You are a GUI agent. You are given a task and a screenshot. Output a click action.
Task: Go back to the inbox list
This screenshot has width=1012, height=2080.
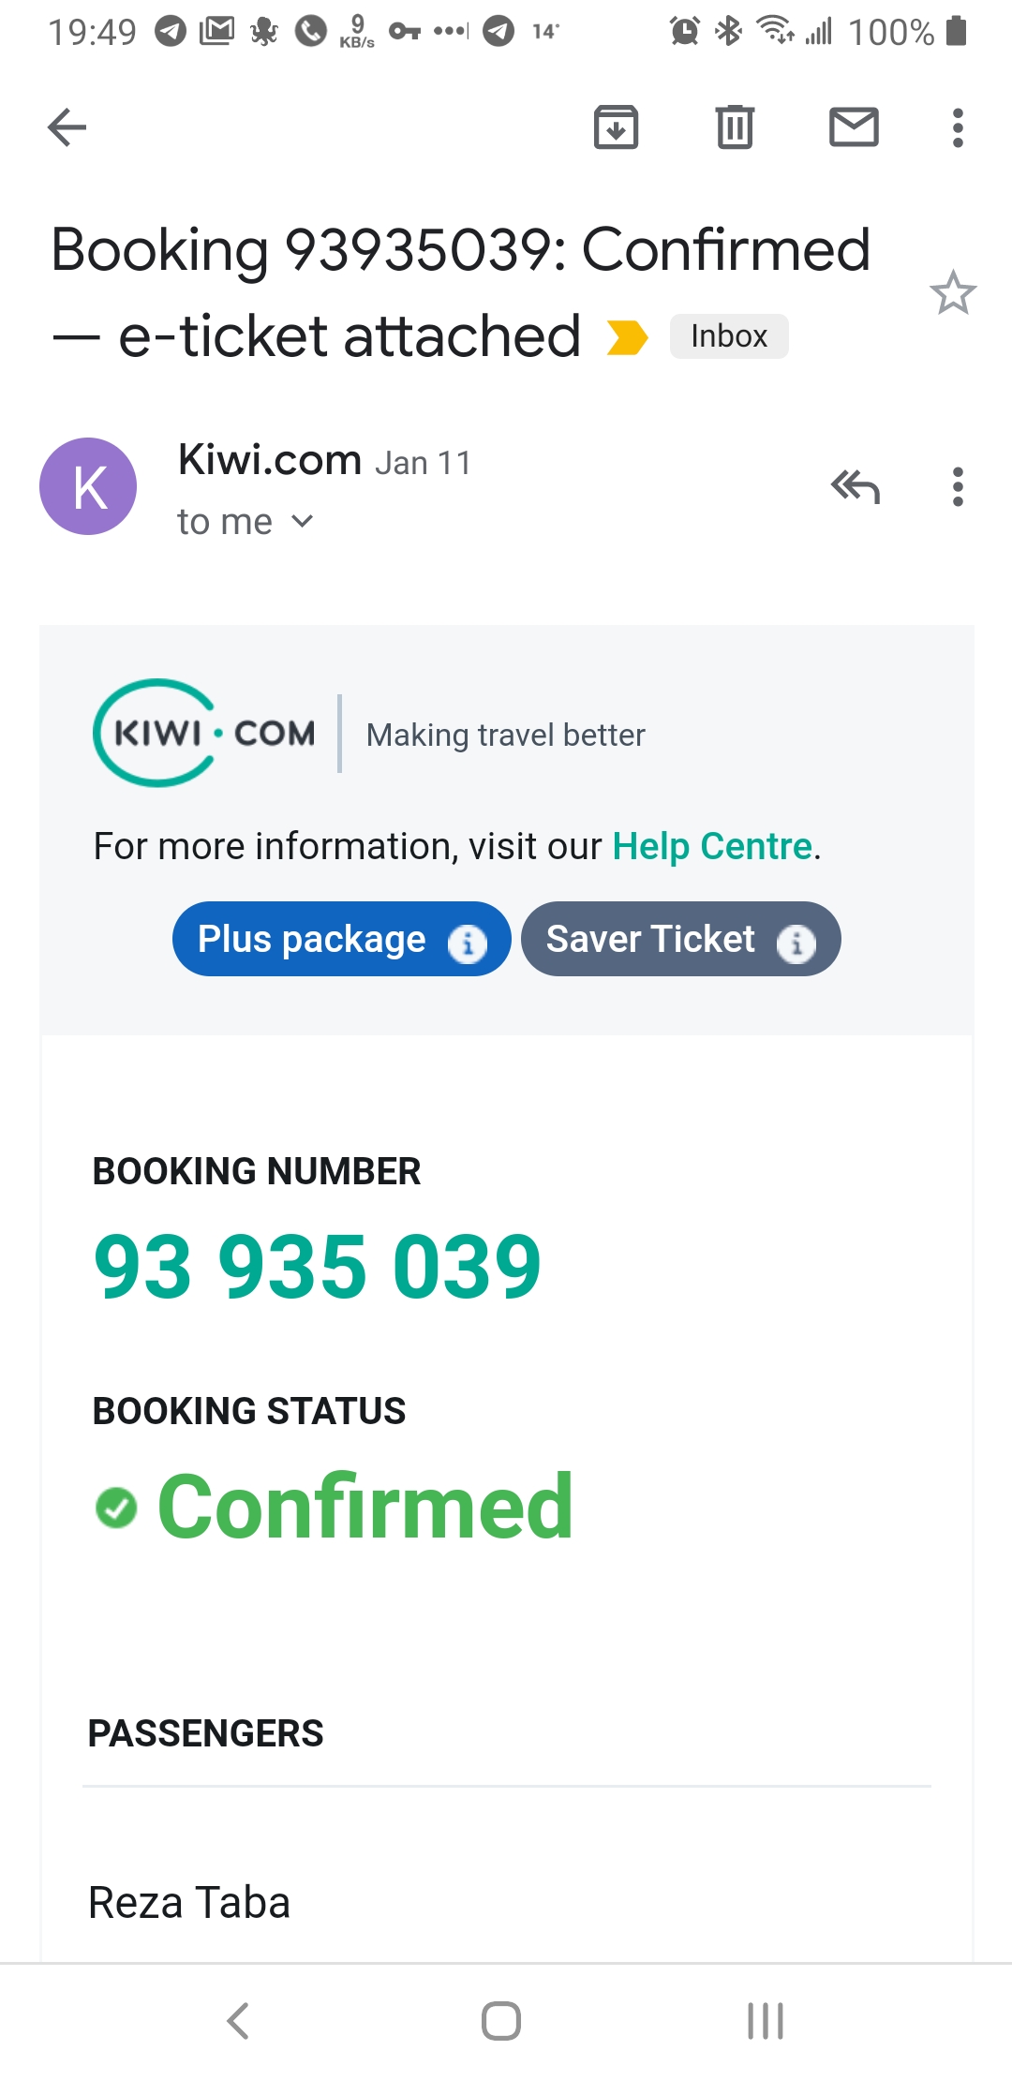pos(67,127)
